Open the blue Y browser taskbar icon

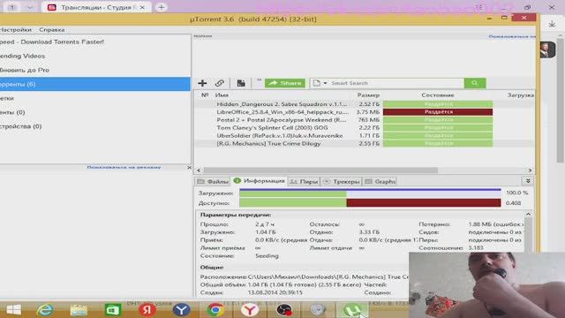(x=181, y=310)
